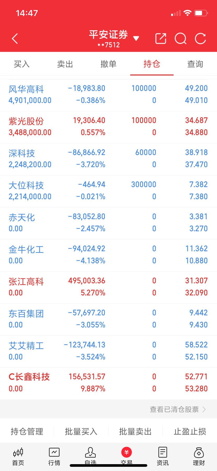This screenshot has width=217, height=471.
Task: Tap the back arrow icon
Action: (15, 39)
